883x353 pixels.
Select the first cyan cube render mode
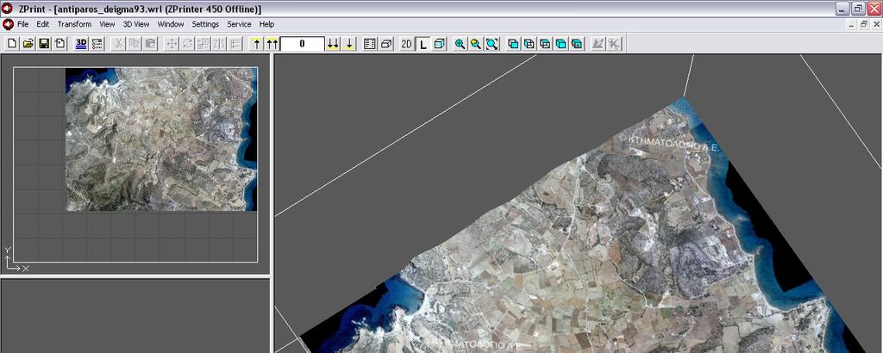pos(513,44)
